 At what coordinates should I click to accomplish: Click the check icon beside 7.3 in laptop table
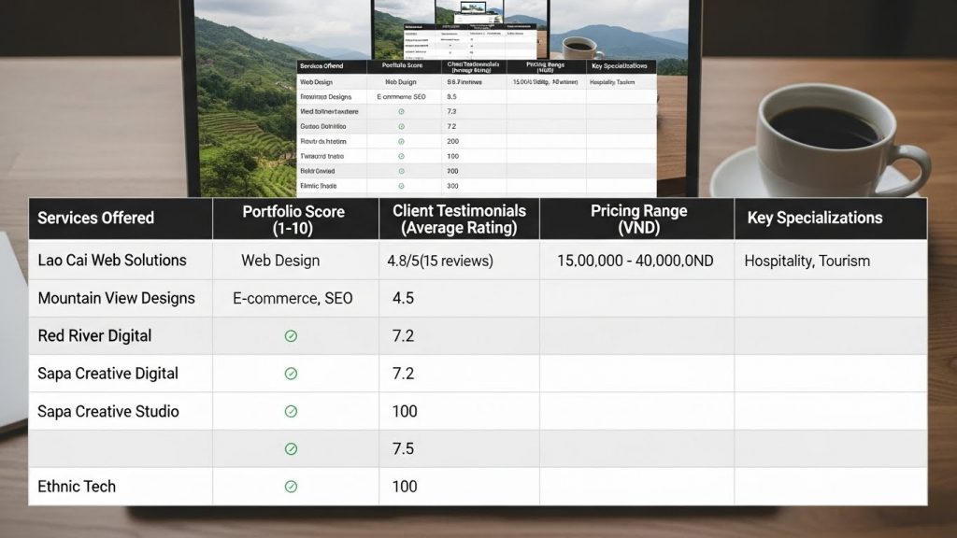pos(401,112)
